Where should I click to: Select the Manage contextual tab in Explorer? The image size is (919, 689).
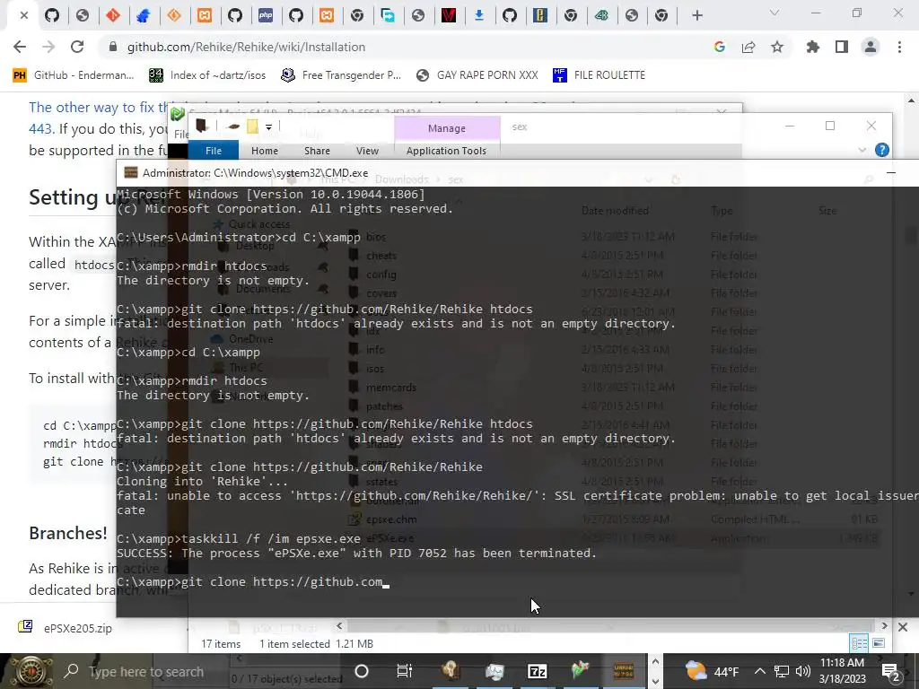(x=447, y=128)
